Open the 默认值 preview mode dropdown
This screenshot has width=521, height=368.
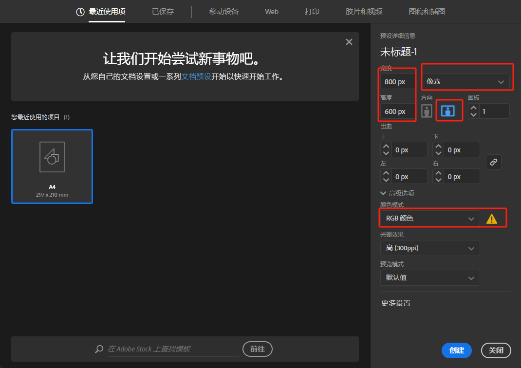pyautogui.click(x=430, y=277)
